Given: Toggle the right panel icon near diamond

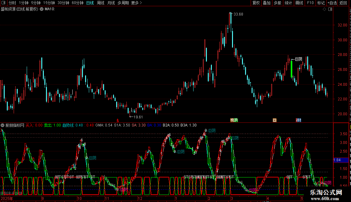Looking at the screenshot, I should (330, 9).
